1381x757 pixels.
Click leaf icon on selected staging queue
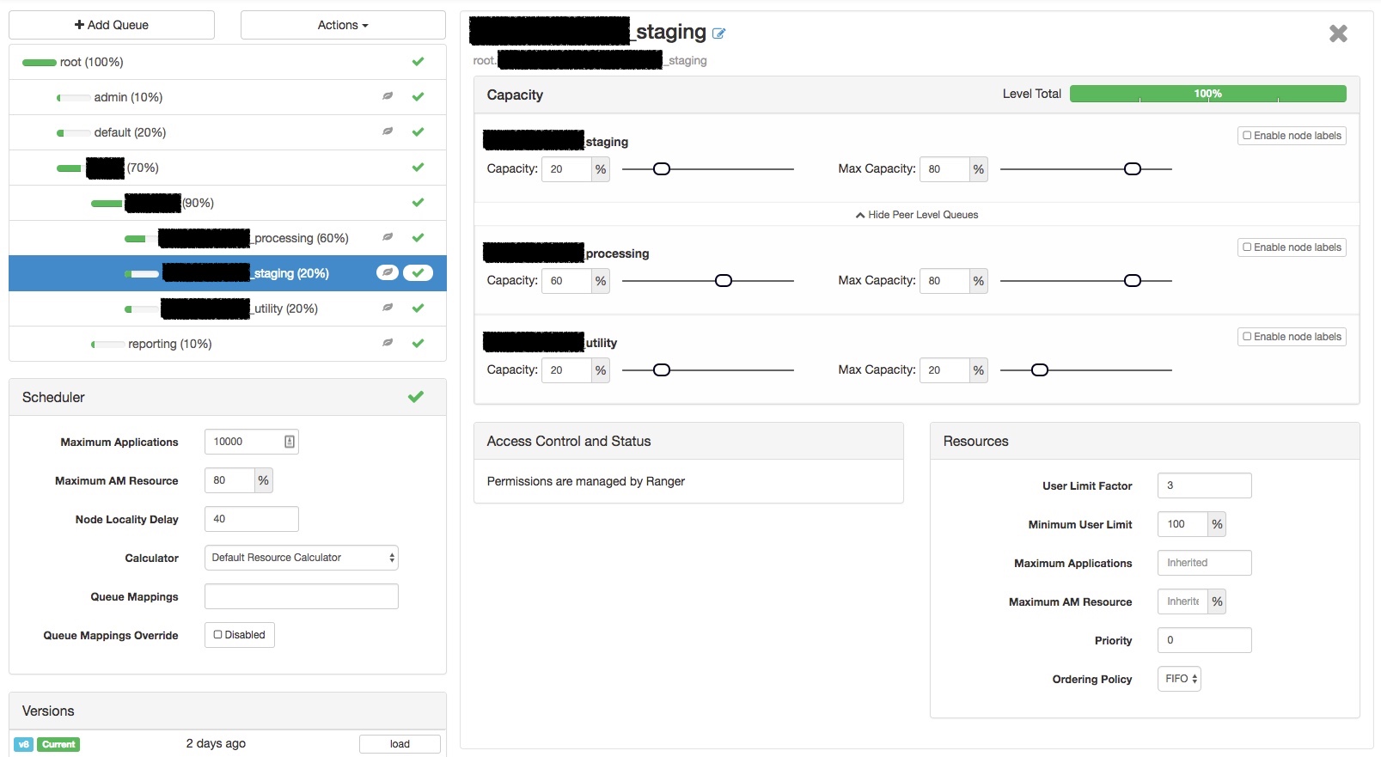pos(388,272)
